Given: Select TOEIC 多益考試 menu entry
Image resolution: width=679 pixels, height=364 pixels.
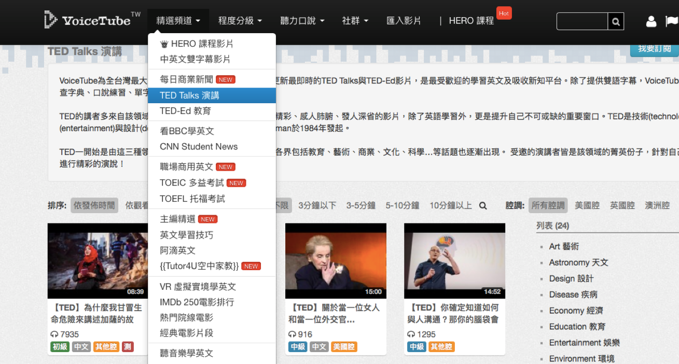Looking at the screenshot, I should [192, 183].
